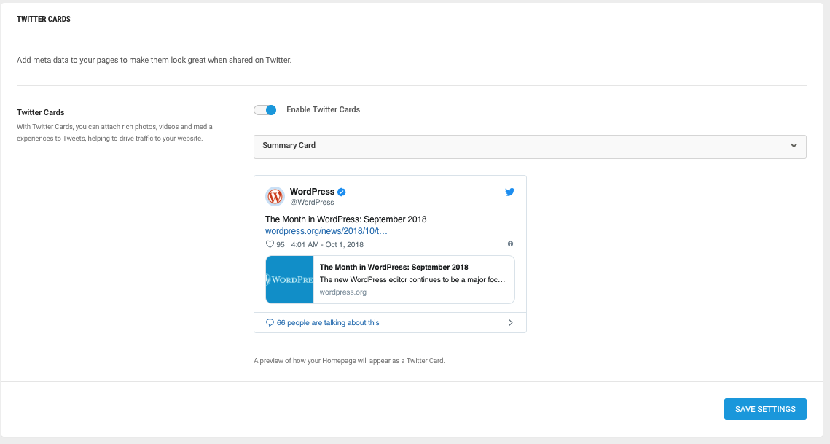The image size is (830, 444).
Task: Click the 'wordpress.org' domain in card
Action: 343,292
